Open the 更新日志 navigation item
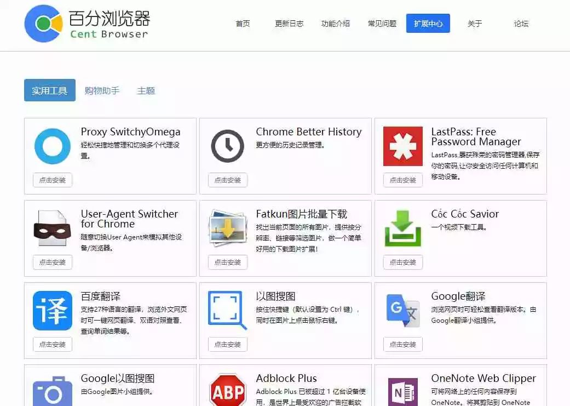The width and height of the screenshot is (570, 406). pos(289,24)
